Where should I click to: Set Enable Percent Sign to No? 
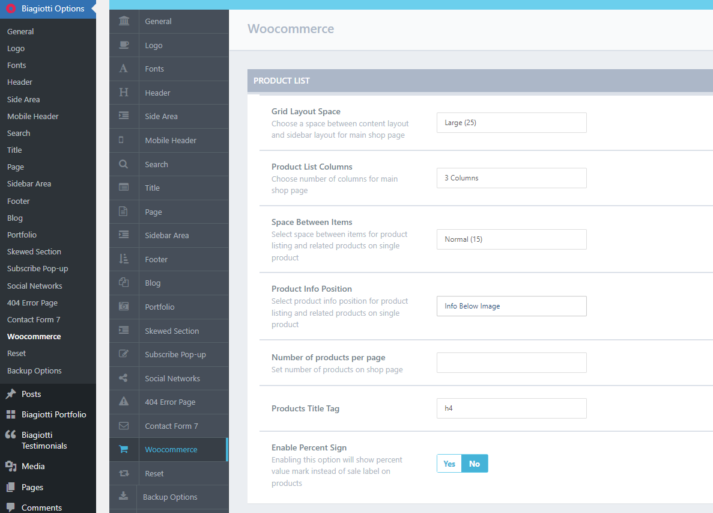[475, 464]
